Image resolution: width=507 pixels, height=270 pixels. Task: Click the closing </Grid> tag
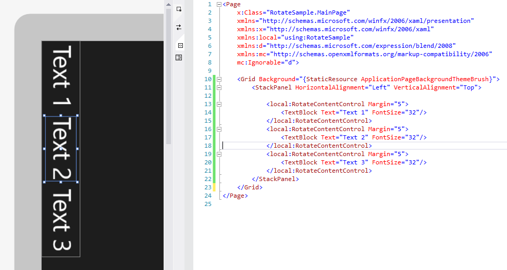pos(250,187)
